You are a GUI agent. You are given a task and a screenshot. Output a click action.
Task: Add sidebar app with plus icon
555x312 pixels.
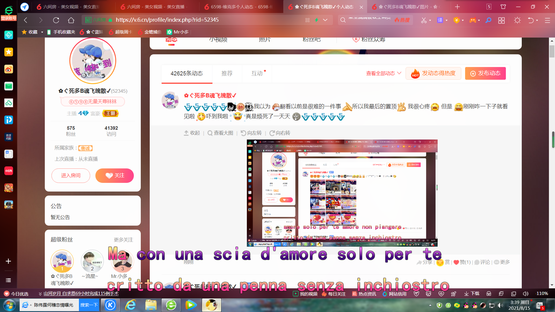click(x=8, y=261)
